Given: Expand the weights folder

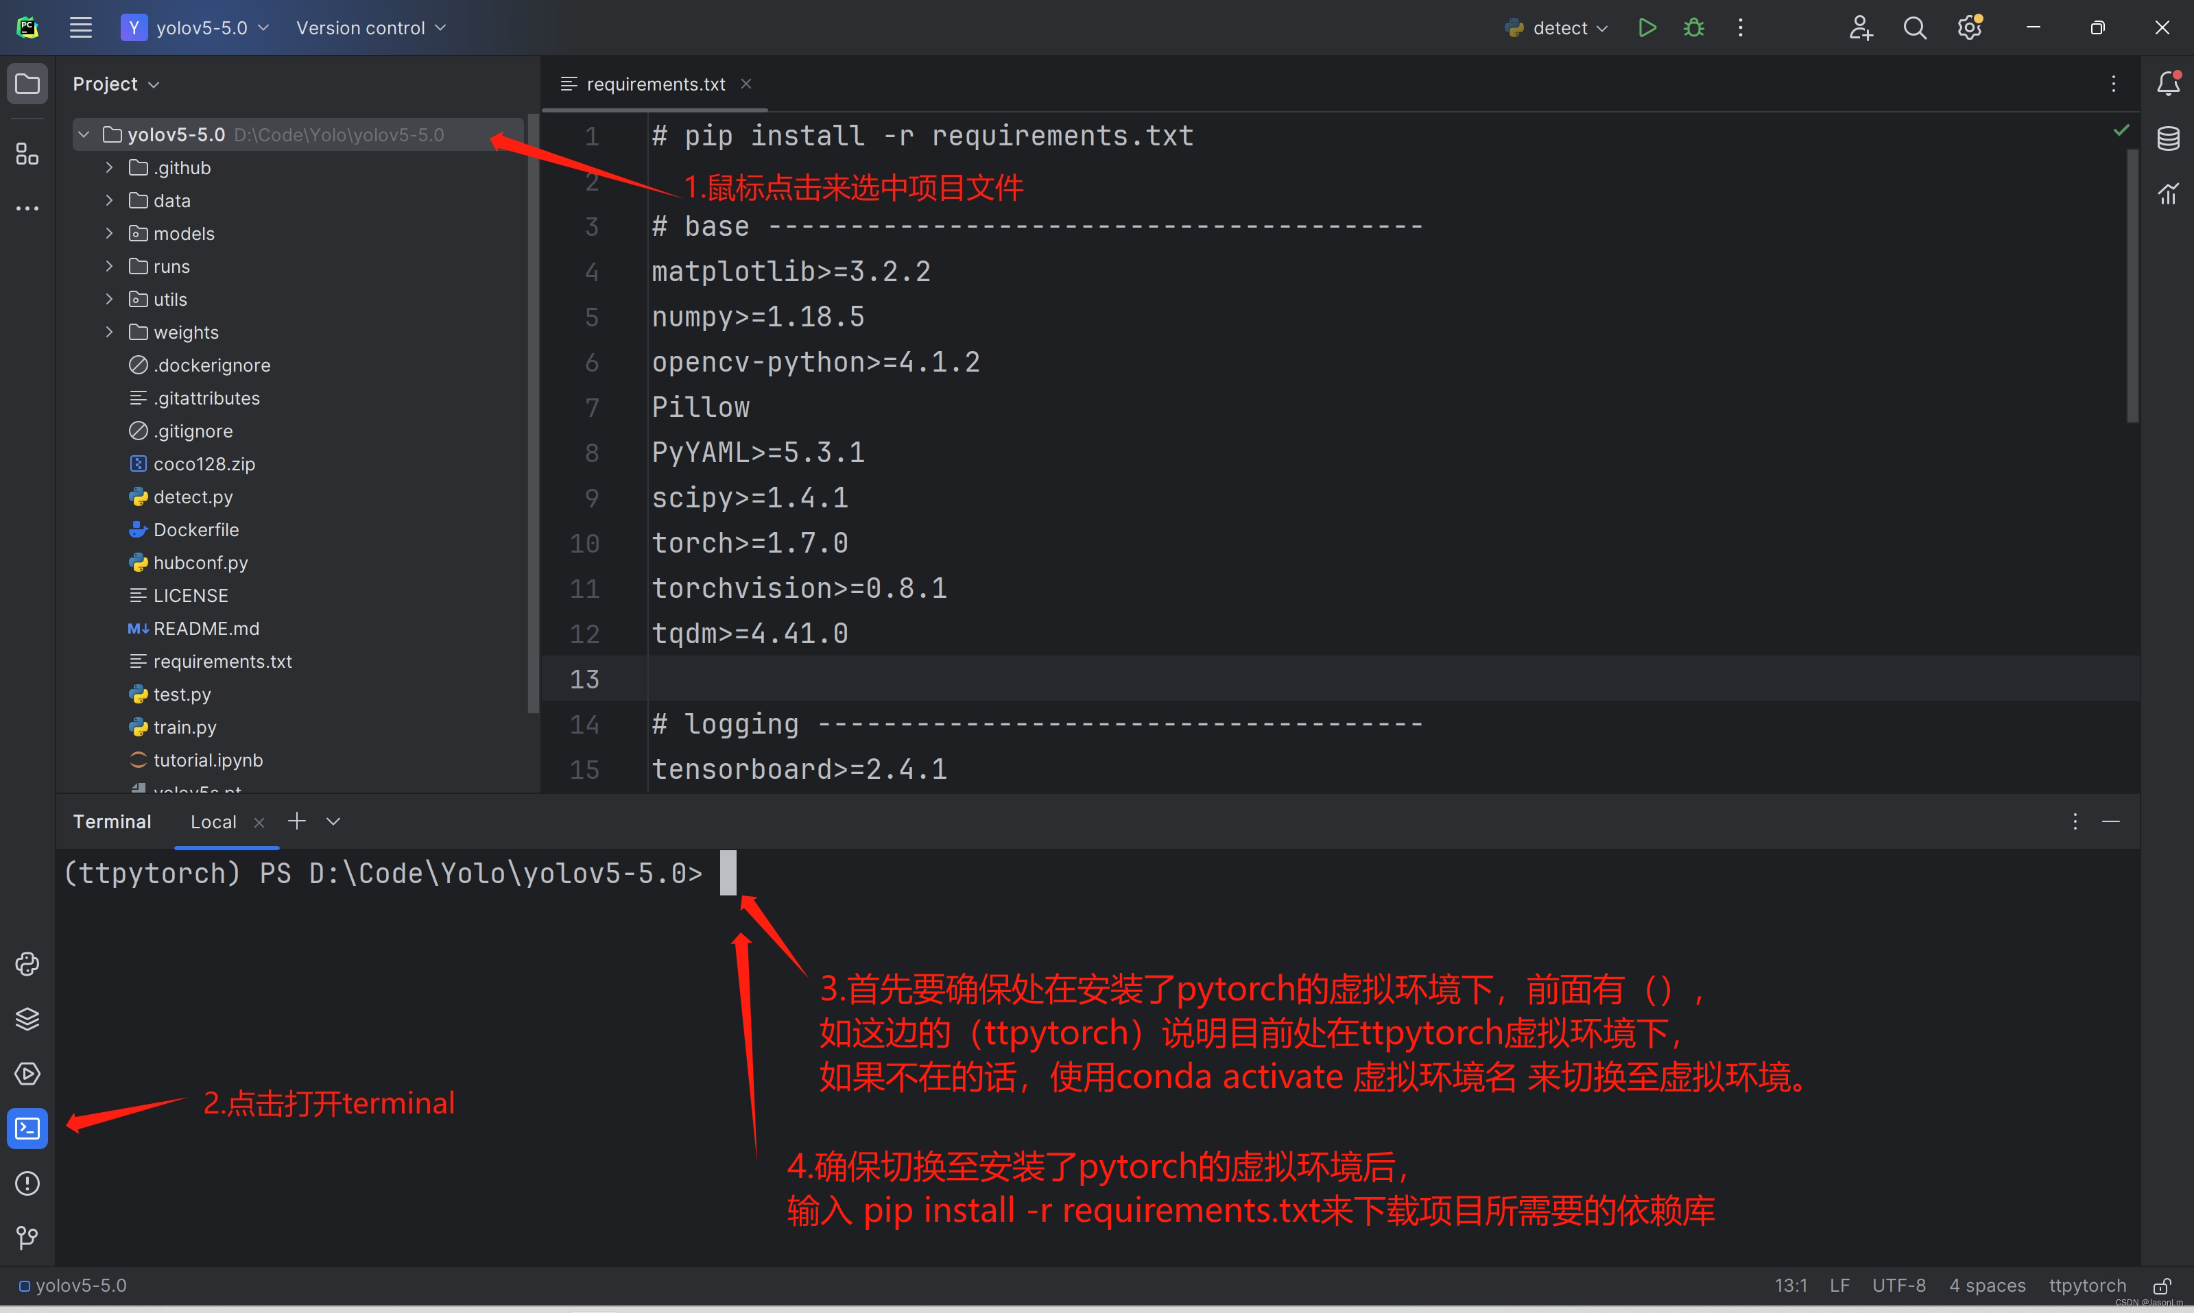Looking at the screenshot, I should coord(109,332).
